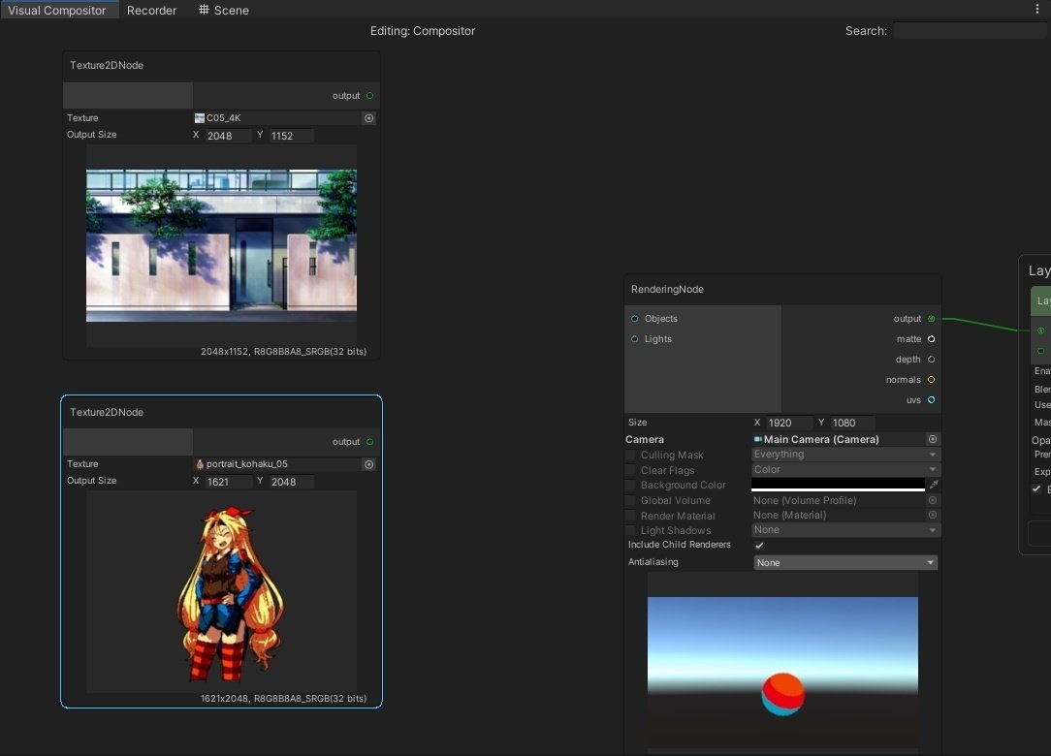Click the 'Include Child Renderers' label

point(679,544)
